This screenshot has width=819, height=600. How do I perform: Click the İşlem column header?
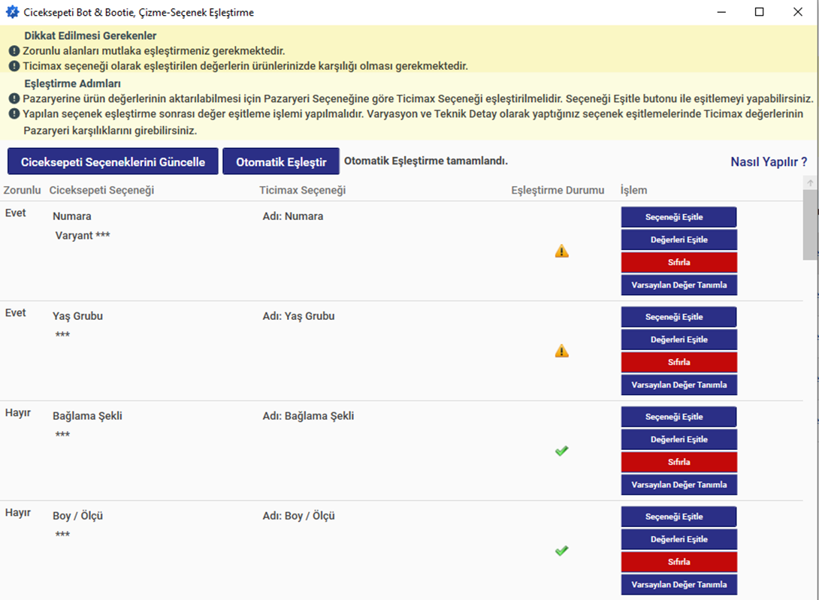[633, 190]
